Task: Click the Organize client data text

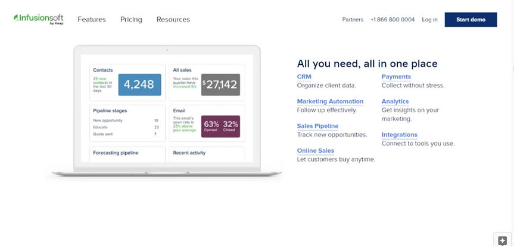Action: [326, 86]
